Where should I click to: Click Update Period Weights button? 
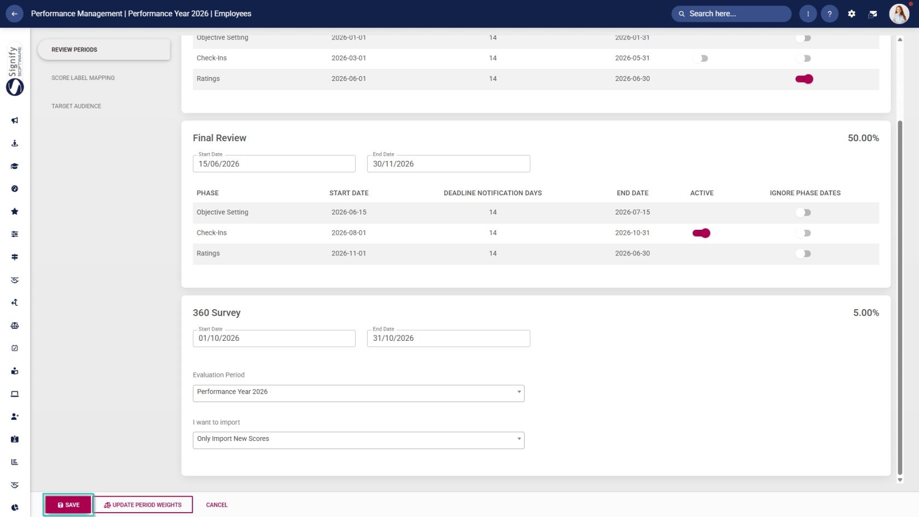(143, 505)
